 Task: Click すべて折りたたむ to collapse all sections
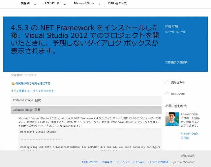pos(44,91)
